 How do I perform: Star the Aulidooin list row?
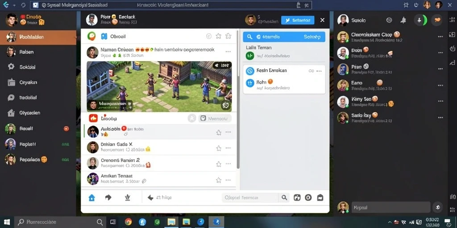pyautogui.click(x=219, y=132)
